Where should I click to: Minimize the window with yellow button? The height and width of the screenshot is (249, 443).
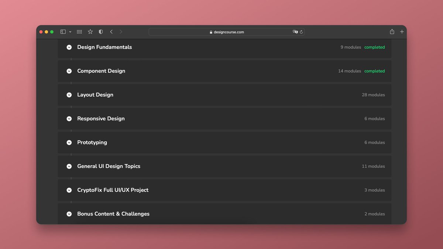coord(47,32)
